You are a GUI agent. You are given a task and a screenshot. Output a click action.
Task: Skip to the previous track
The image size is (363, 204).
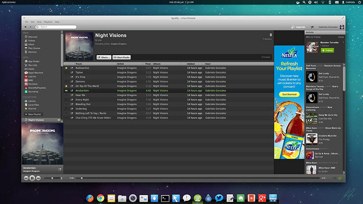26,178
